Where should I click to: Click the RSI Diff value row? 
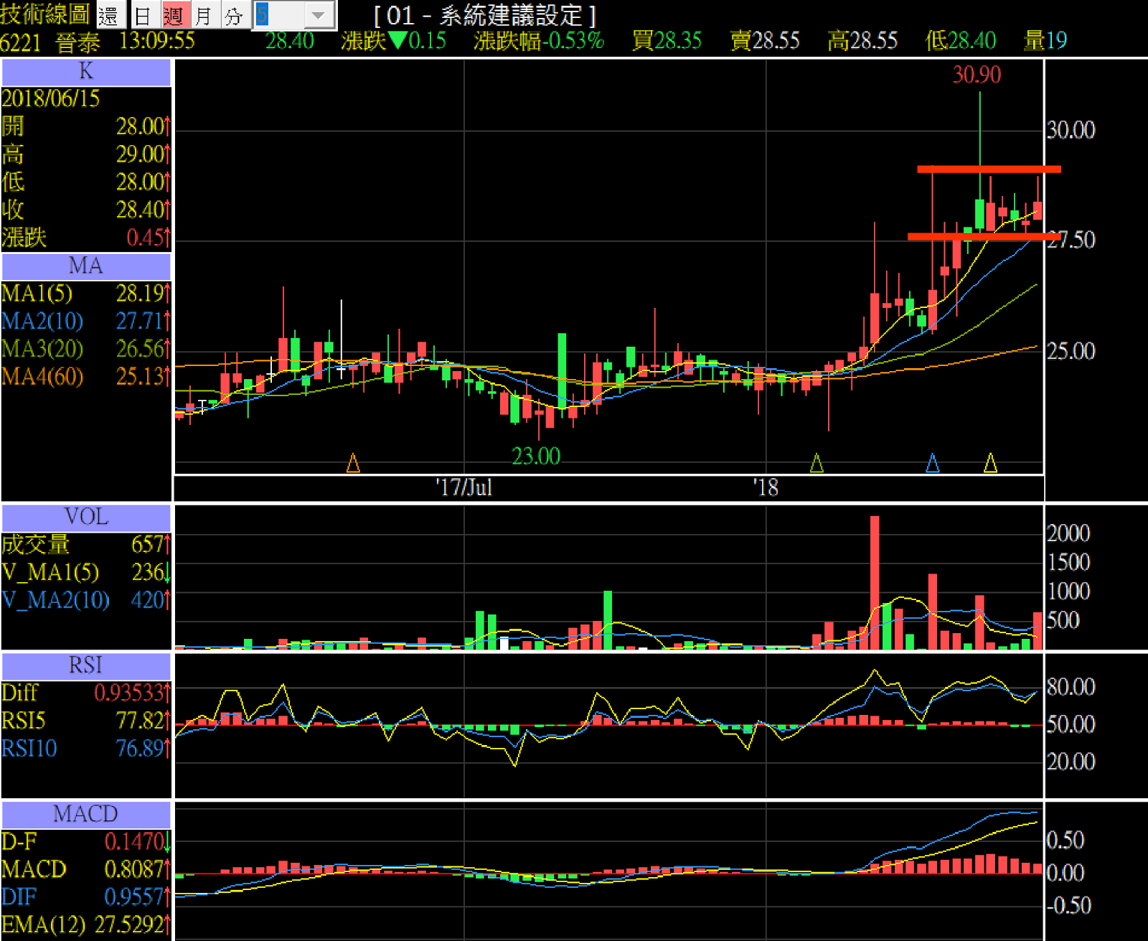tap(86, 693)
